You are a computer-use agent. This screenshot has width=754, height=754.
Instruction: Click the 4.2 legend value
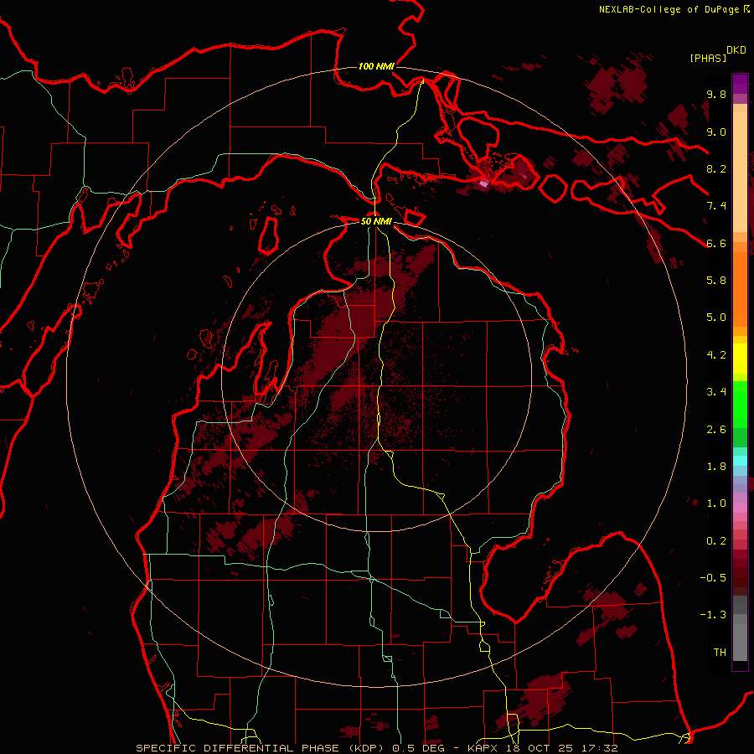coord(716,355)
